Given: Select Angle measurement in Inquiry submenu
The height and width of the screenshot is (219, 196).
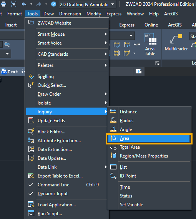Looking at the screenshot, I should click(149, 129).
